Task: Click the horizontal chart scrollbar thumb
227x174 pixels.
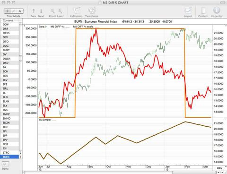Action: pos(194,172)
